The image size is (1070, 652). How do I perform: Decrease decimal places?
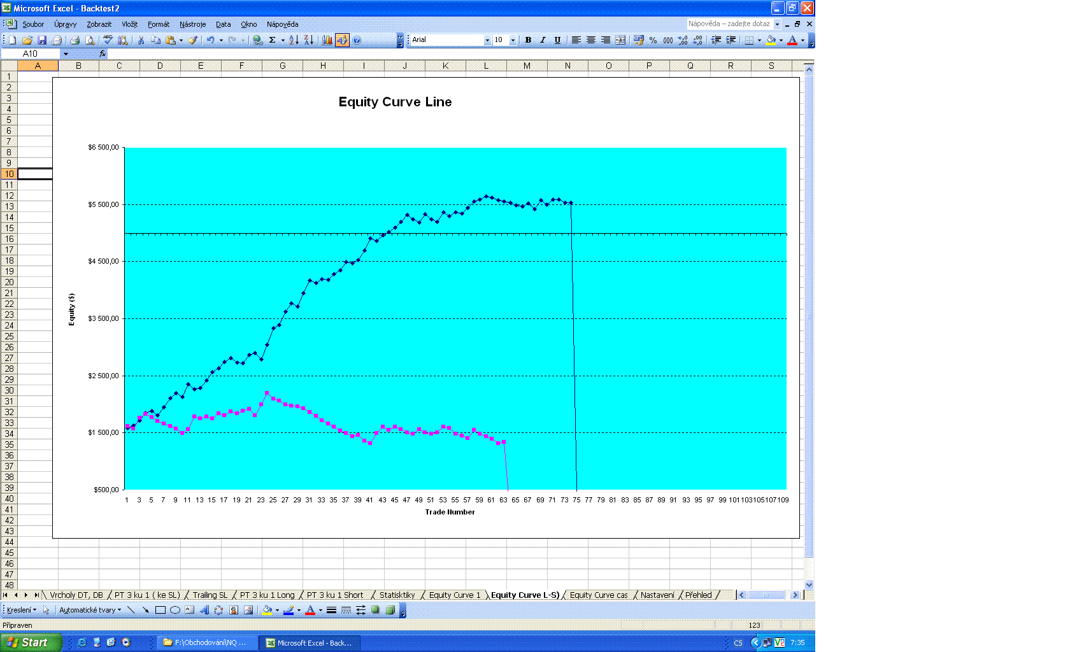pos(697,40)
